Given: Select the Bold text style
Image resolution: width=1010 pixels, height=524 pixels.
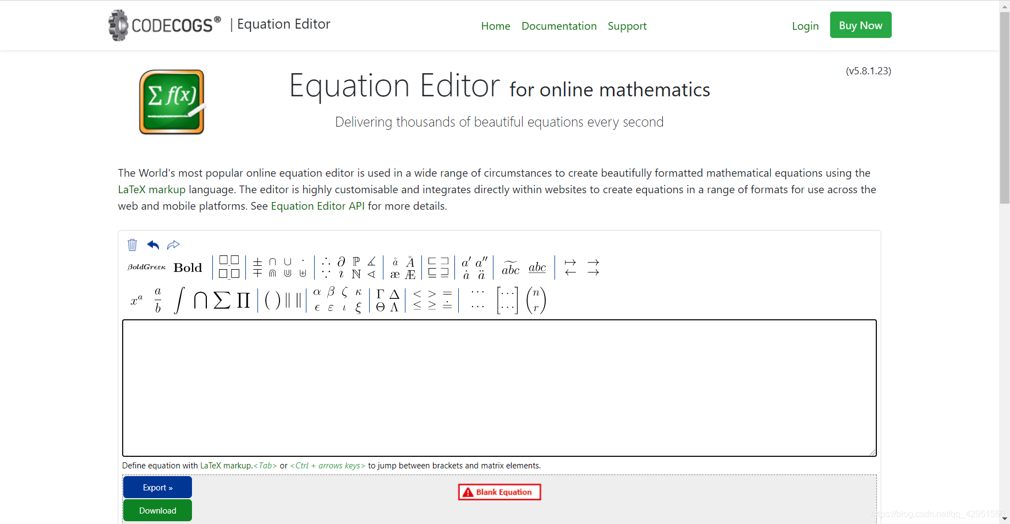Looking at the screenshot, I should [188, 268].
